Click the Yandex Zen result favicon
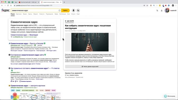Image resolution: width=178 pixels, height=100 pixels. 9,55
